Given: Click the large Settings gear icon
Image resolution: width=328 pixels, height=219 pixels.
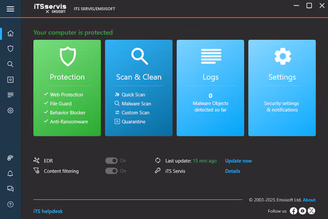Looking at the screenshot, I should [282, 56].
